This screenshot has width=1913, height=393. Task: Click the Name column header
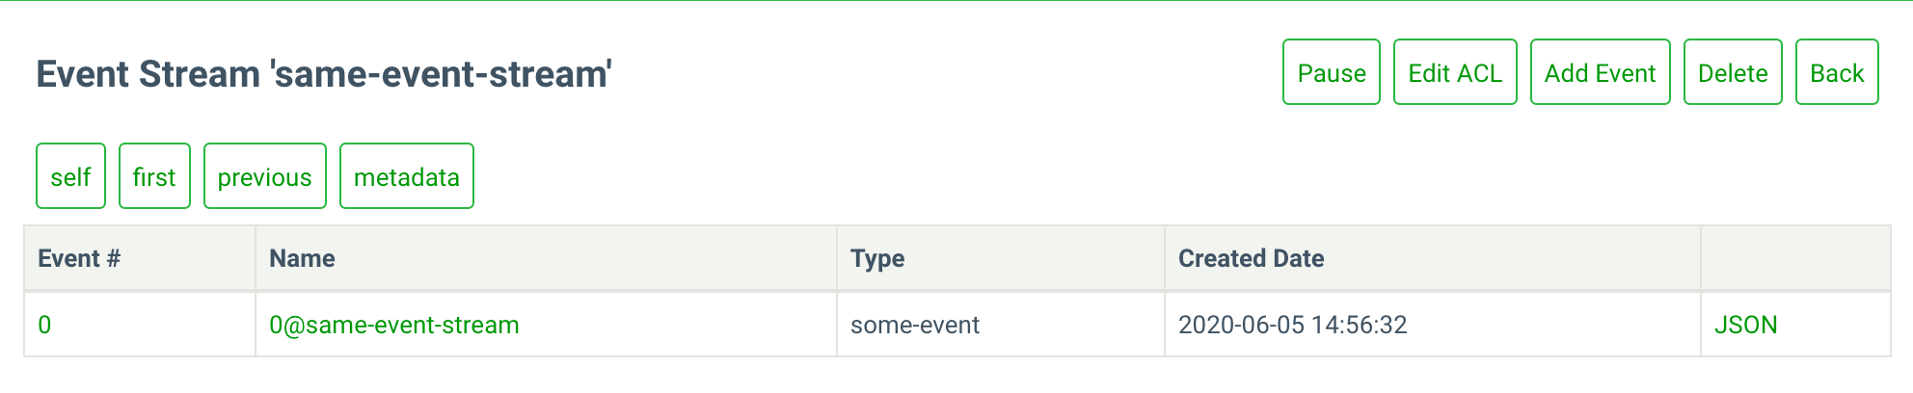[302, 258]
